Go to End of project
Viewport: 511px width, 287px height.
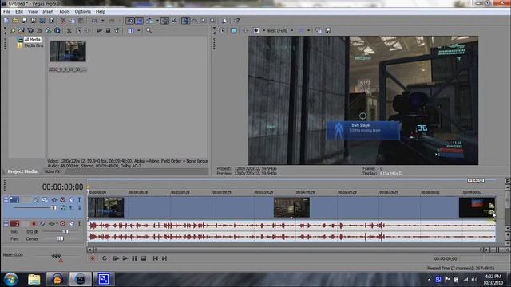(164, 258)
